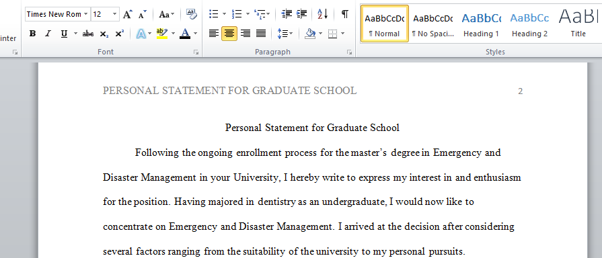Toggle Strikethrough formatting
The image size is (602, 258).
[x=88, y=34]
